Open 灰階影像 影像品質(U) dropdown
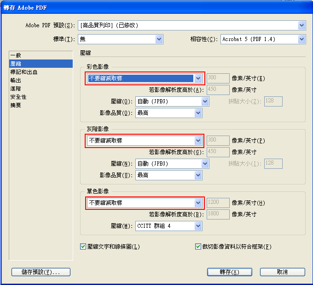This screenshot has width=313, height=285. (x=169, y=175)
